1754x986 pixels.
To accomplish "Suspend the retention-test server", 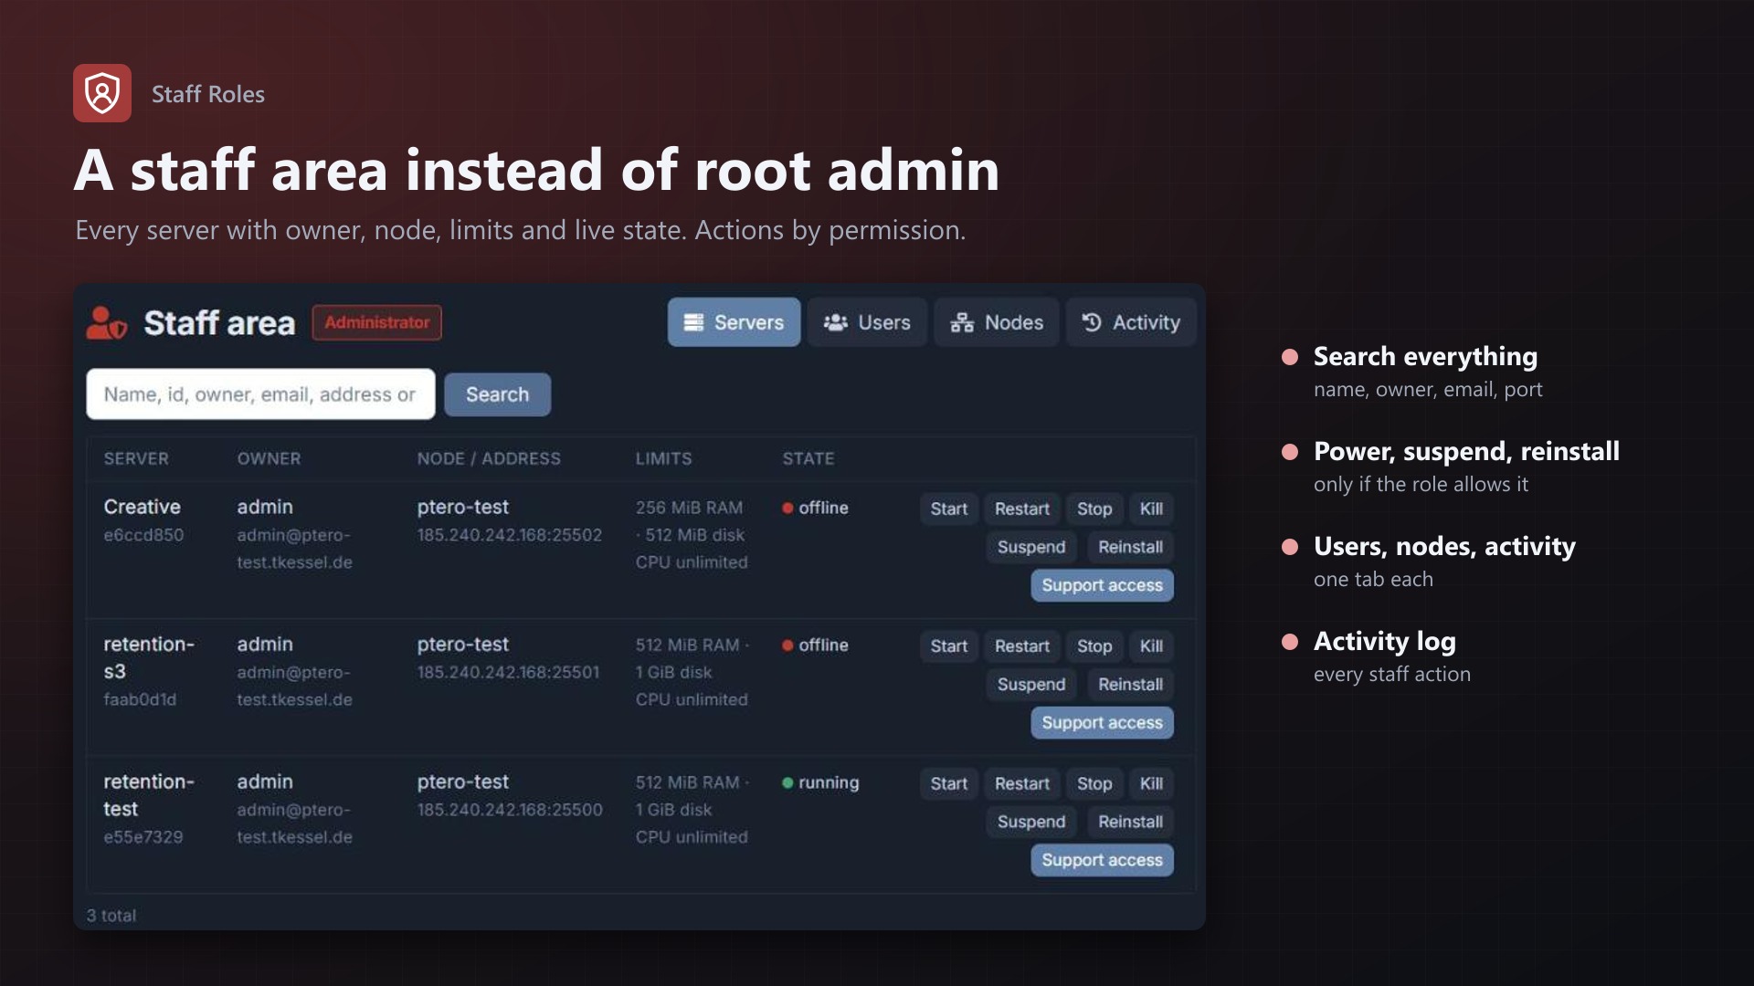I will 1031,822.
